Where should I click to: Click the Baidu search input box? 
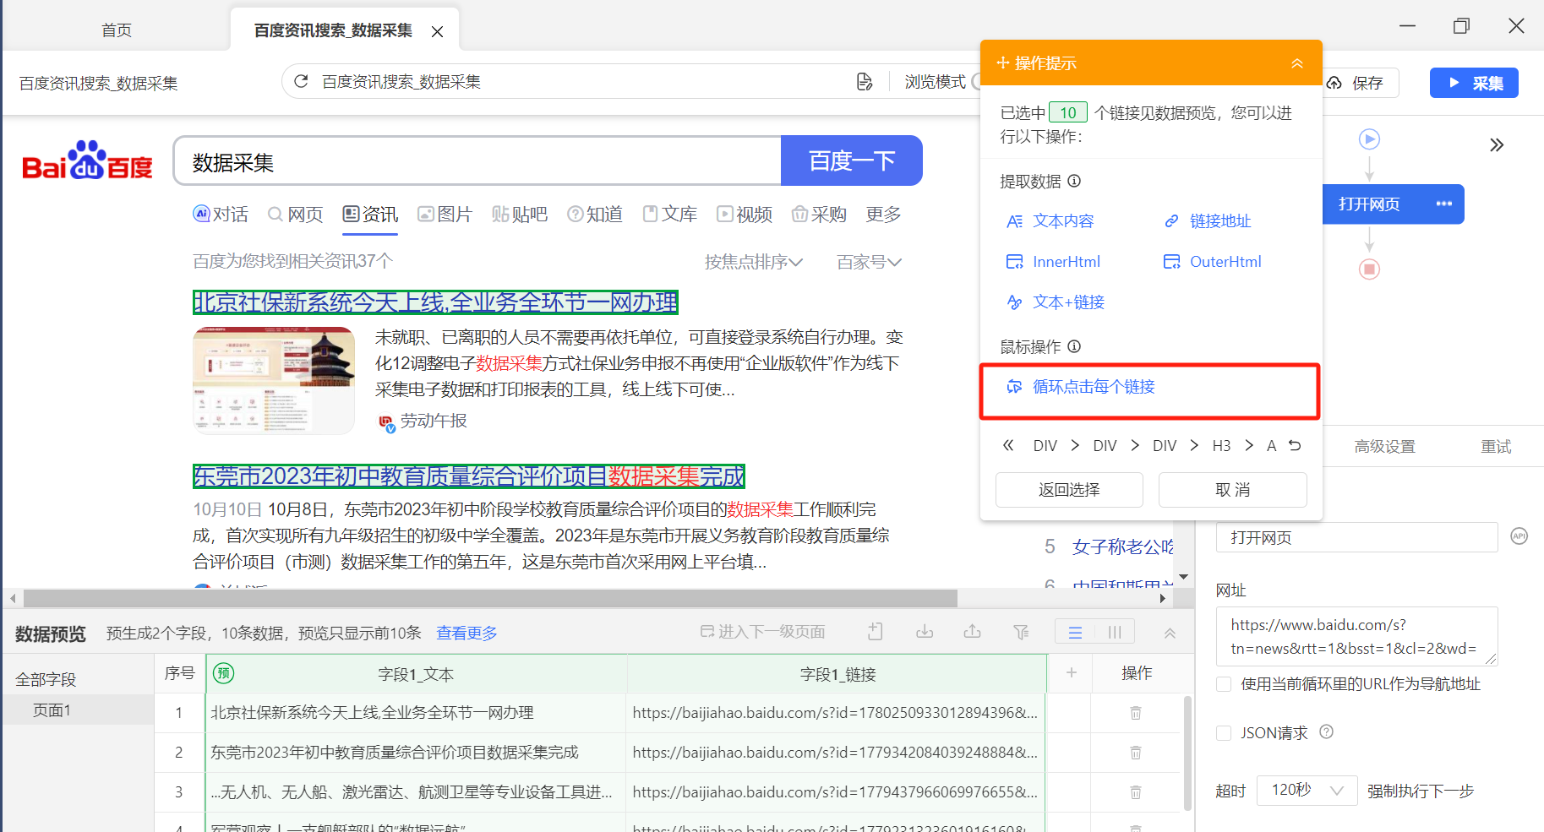(x=477, y=160)
